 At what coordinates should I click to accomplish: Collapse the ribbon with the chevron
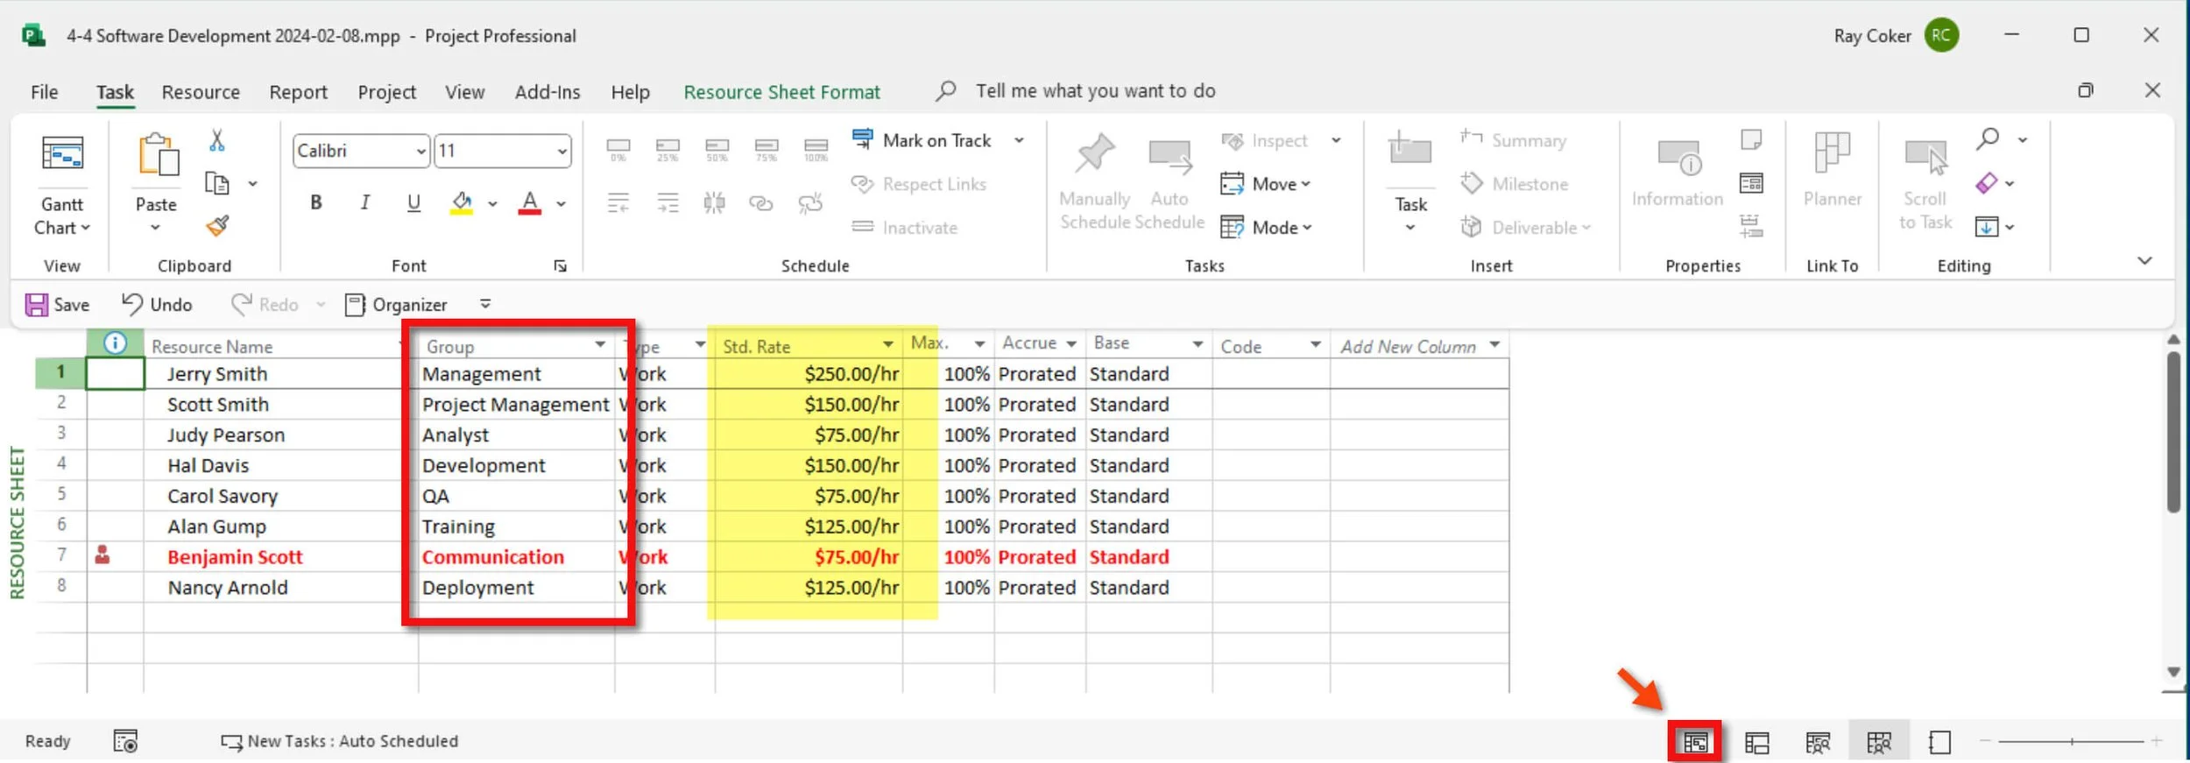point(2144,260)
